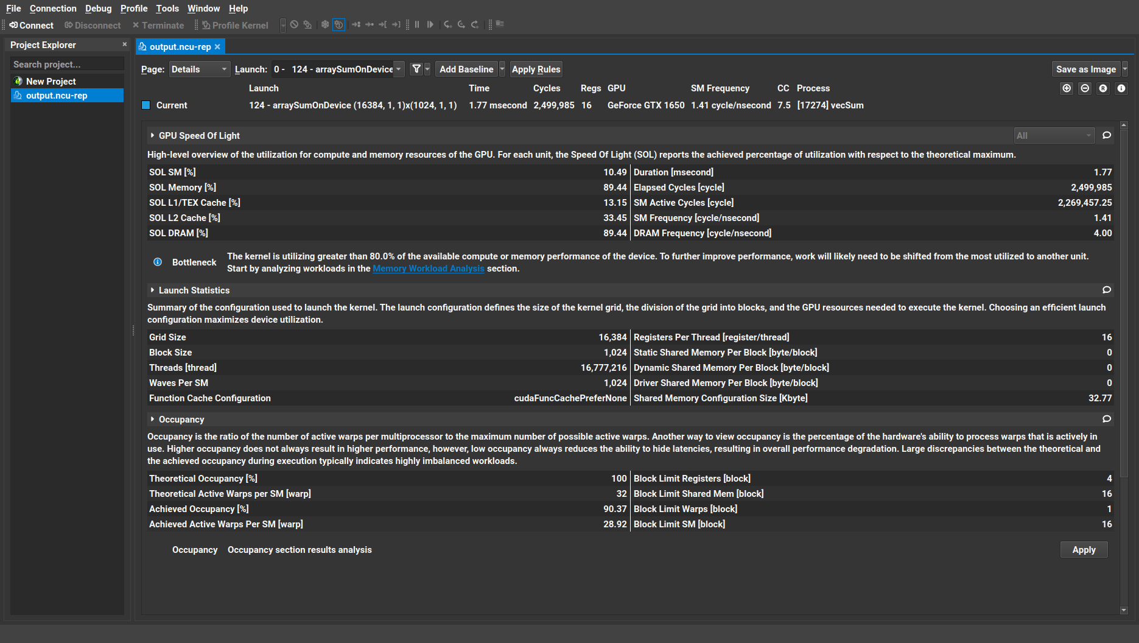Open the small dropdown right of Profile Kernel
Viewport: 1139px width, 643px height.
(283, 25)
